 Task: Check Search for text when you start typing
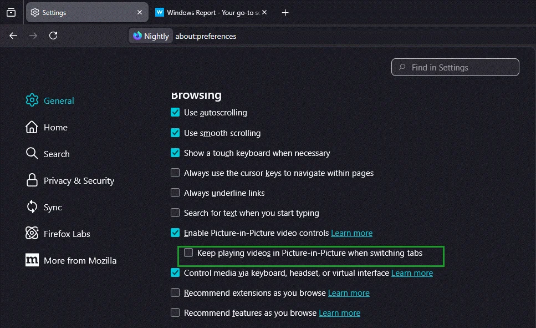[175, 213]
